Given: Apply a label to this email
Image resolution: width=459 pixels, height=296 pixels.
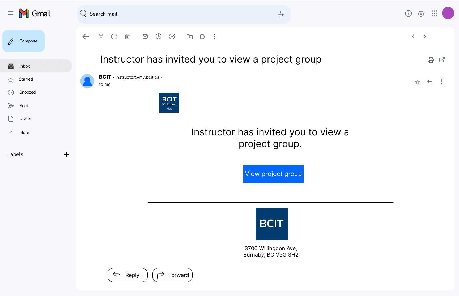Looking at the screenshot, I should point(202,37).
